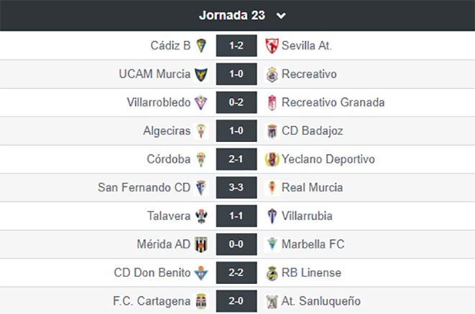Open the Villarrubia team link
Image resolution: width=475 pixels, height=314 pixels.
click(307, 216)
